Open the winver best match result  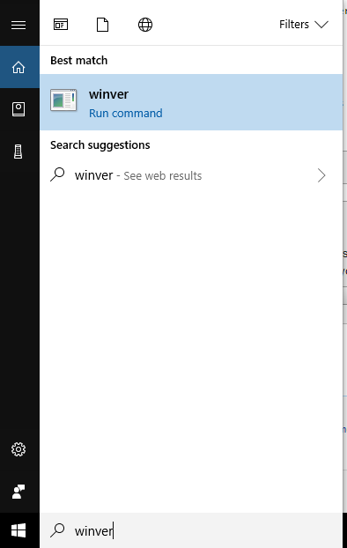pyautogui.click(x=191, y=102)
